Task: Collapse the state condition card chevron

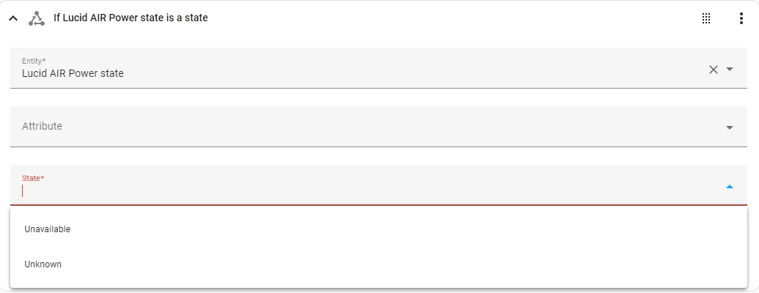Action: click(13, 18)
